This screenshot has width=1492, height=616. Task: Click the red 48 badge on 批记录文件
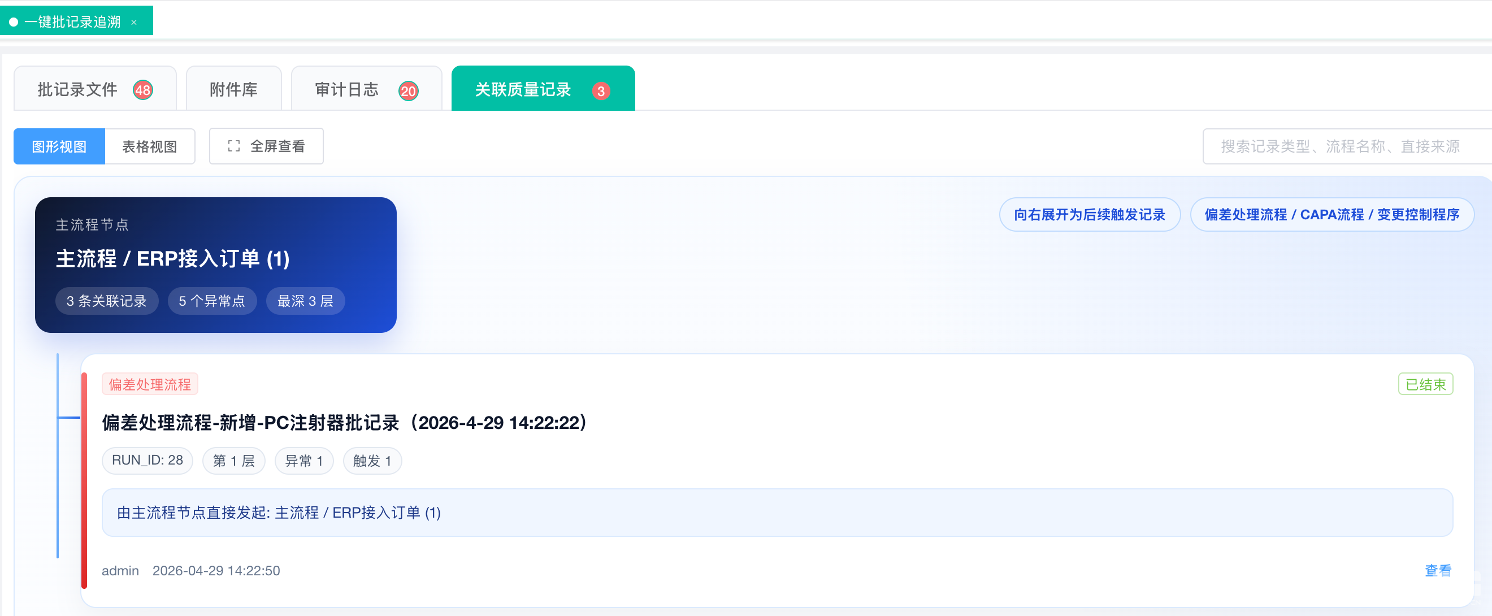[142, 90]
